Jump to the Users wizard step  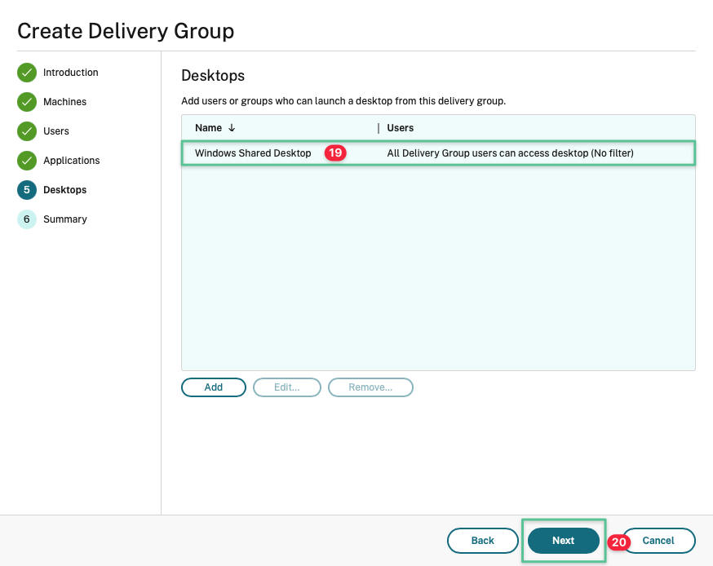click(x=56, y=131)
